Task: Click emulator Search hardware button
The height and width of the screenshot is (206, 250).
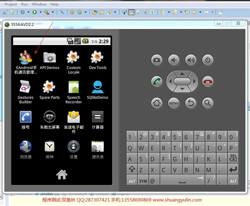Action: [x=208, y=103]
